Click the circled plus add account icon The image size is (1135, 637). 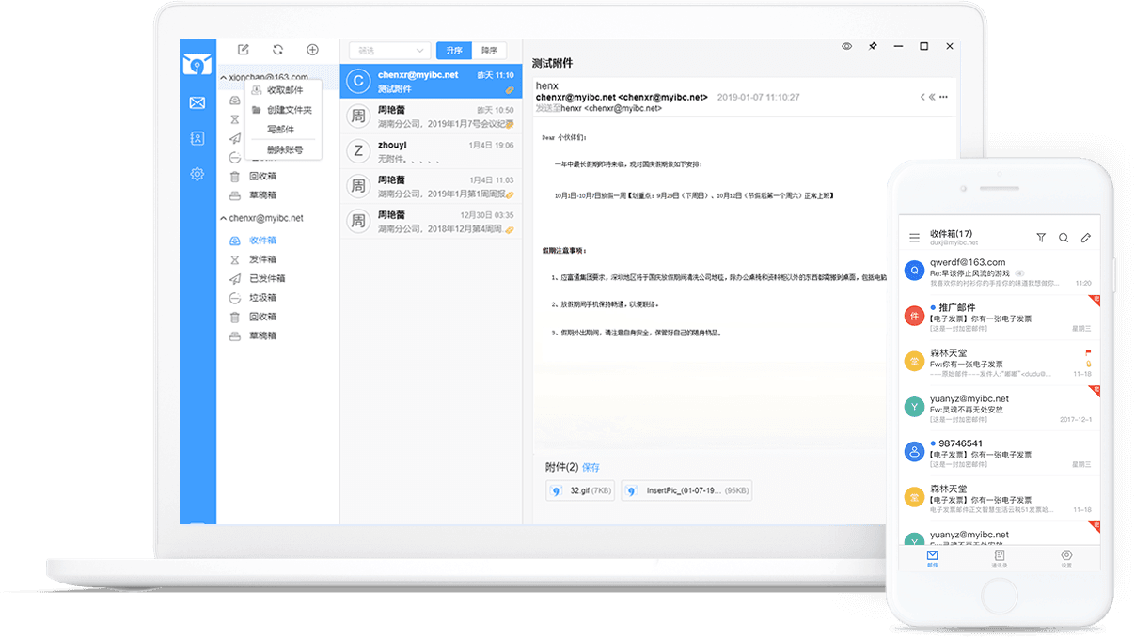312,50
